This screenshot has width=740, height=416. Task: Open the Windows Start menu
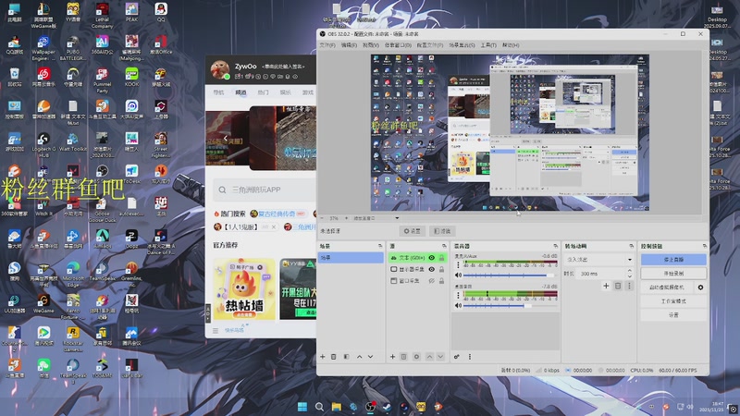[x=302, y=407]
